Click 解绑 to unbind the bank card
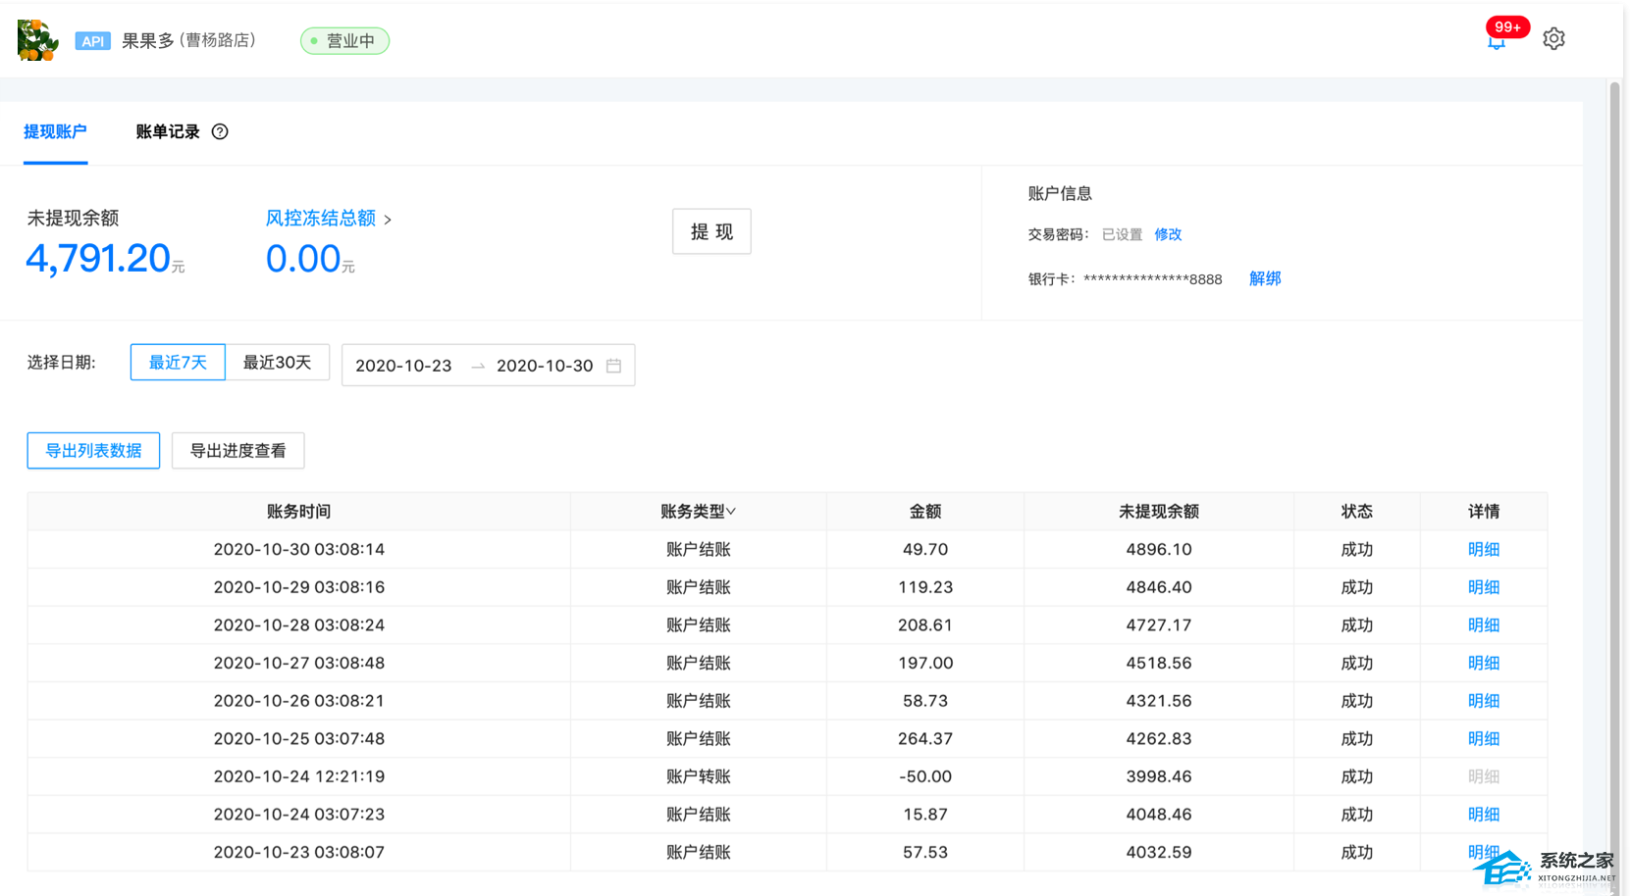Screen dimensions: 1631x896 (x=1265, y=278)
